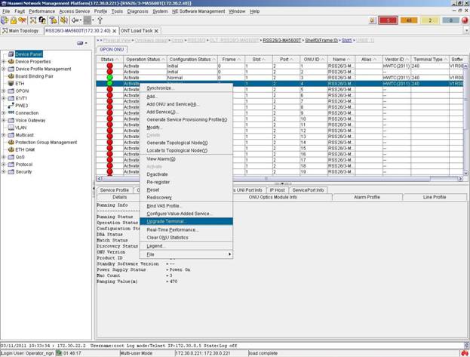Image resolution: width=470 pixels, height=357 pixels.
Task: Select the Device Panel tree node
Action: point(29,54)
